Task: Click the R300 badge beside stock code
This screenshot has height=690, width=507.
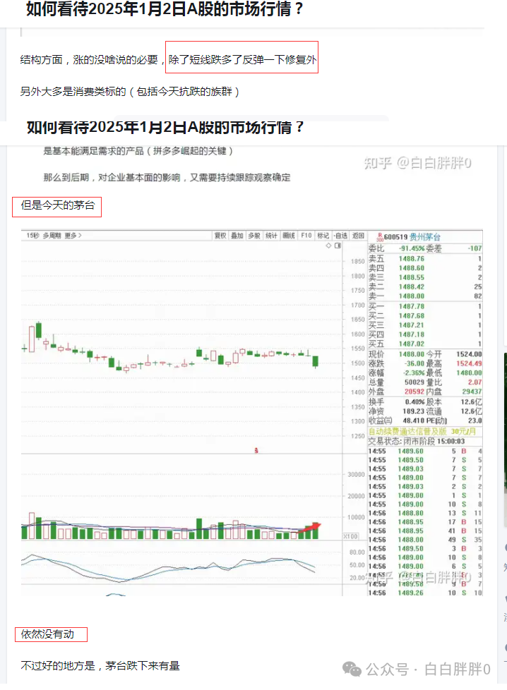Action: [x=380, y=237]
